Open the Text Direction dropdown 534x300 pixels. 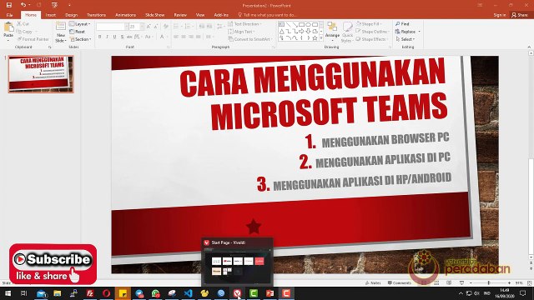coord(244,24)
